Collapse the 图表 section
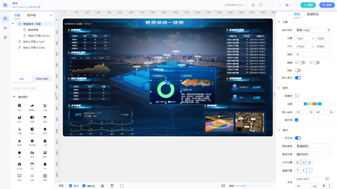337x189 pixels. (x=279, y=88)
